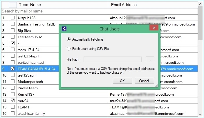Image resolution: width=204 pixels, height=118 pixels.
Task: Enable the TestTeam0602 checkbox
Action: tap(12, 37)
